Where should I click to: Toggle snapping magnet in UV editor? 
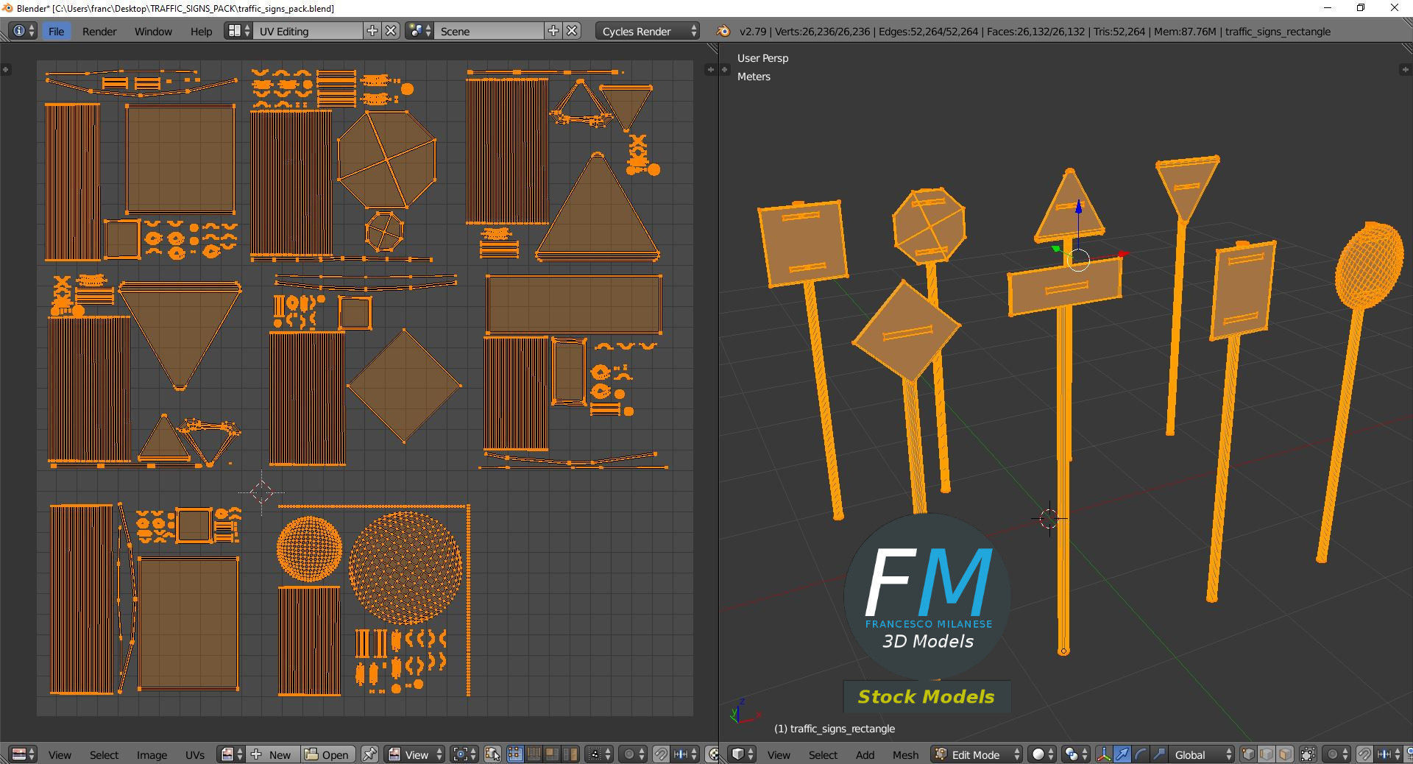tap(661, 754)
